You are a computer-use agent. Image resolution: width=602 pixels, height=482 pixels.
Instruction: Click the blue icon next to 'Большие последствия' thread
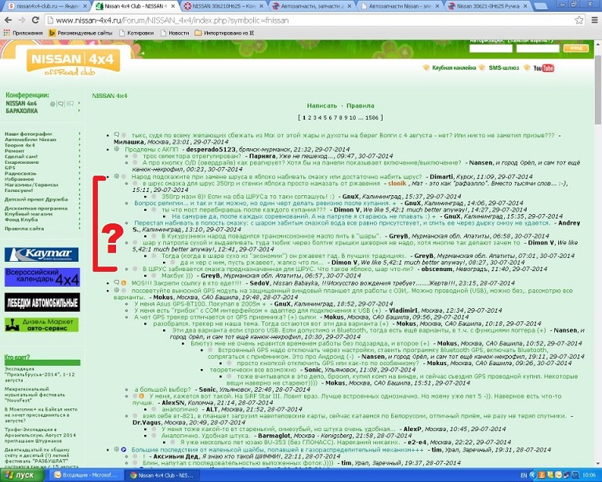[124, 449]
